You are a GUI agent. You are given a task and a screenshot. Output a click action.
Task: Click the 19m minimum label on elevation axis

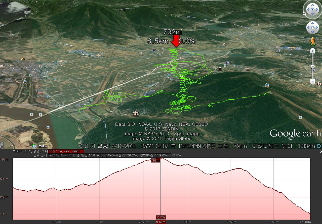[4, 214]
